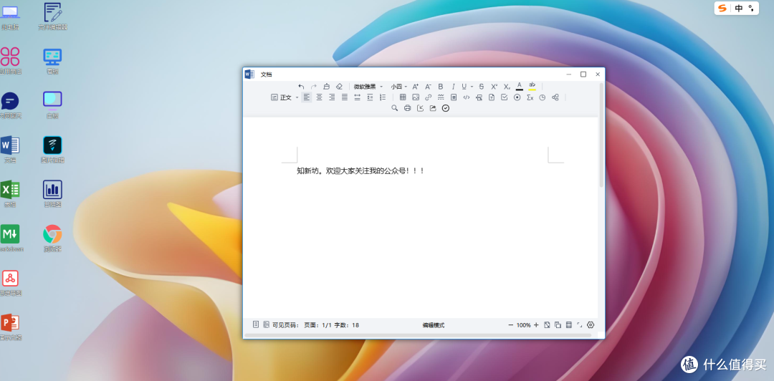Screen dimensions: 774x381
Task: Open the line spacing icon
Action: (x=371, y=97)
